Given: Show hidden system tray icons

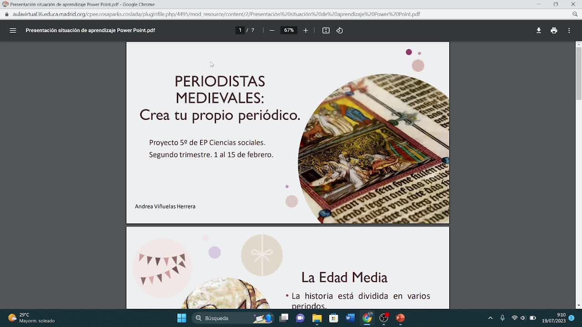Looking at the screenshot, I should [490, 318].
